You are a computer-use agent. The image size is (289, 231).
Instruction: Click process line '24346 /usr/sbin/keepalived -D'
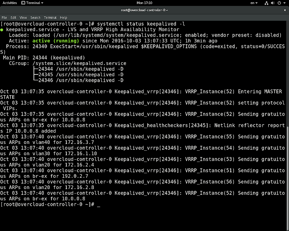pos(81,80)
